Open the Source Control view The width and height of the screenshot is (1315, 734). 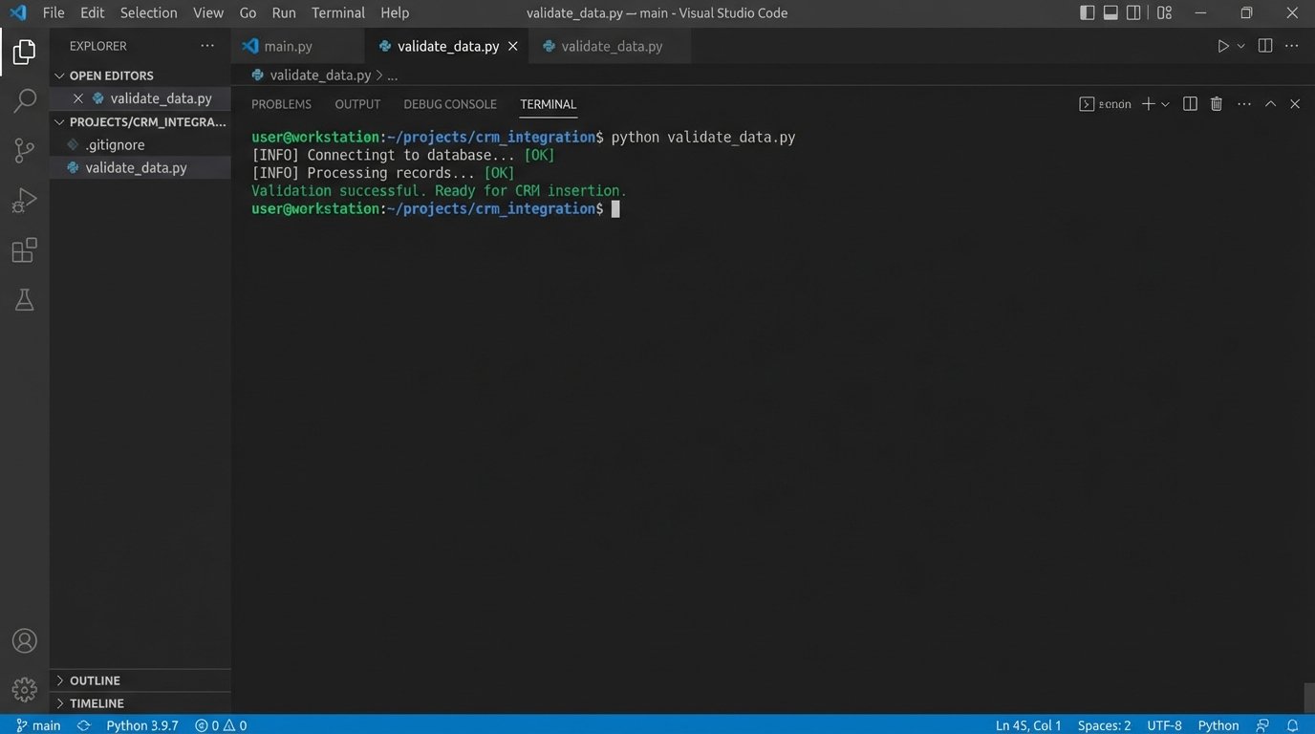(x=25, y=150)
